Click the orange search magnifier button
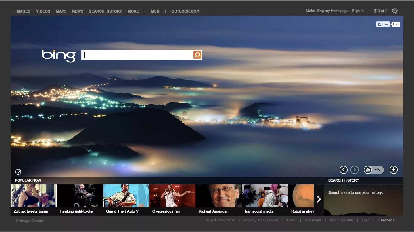 pos(197,55)
